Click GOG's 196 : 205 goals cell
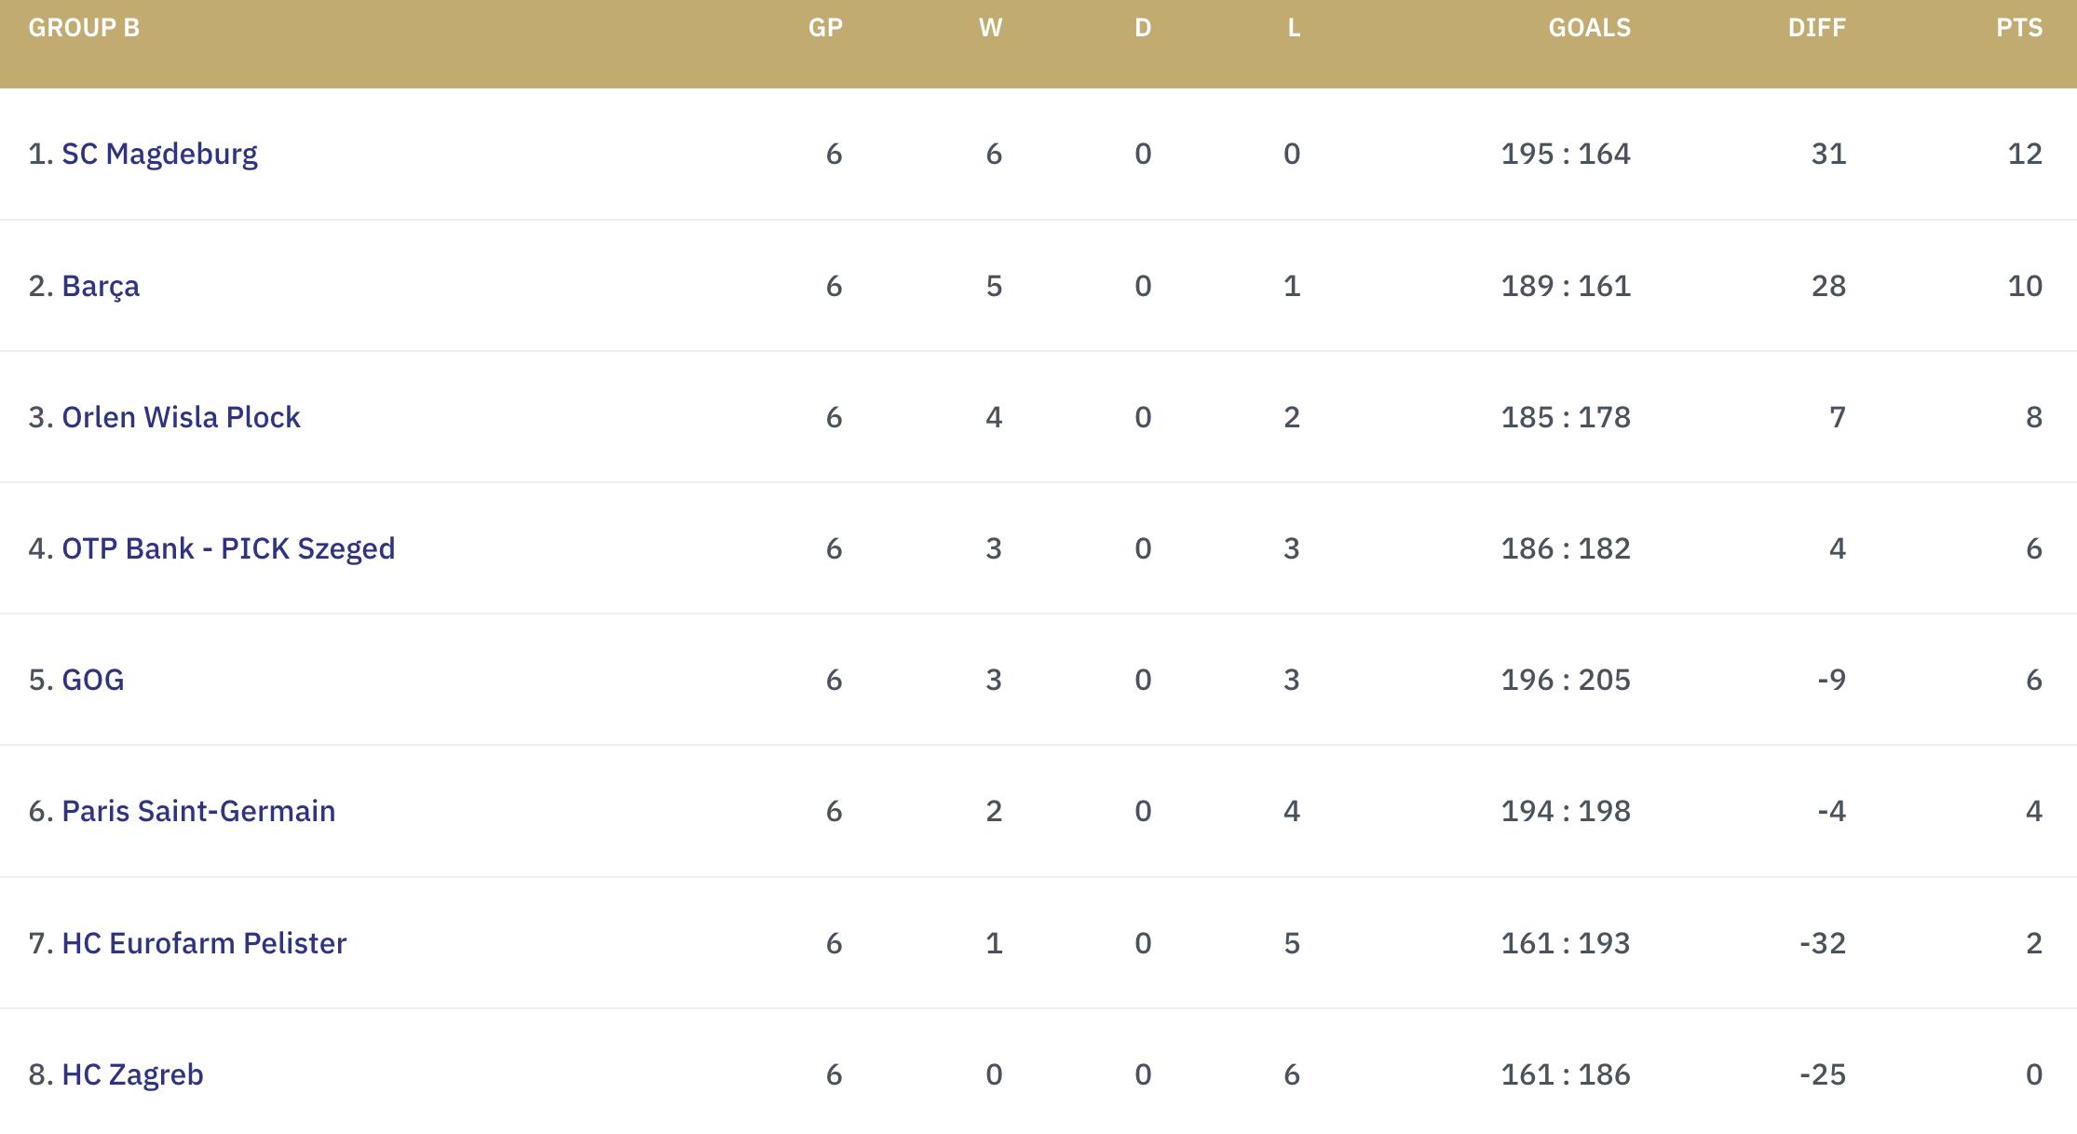 tap(1566, 680)
